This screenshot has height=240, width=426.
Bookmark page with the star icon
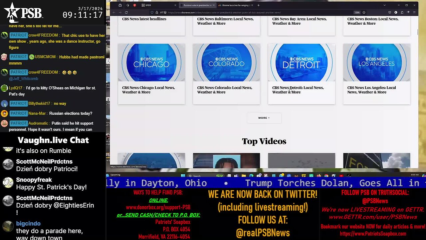point(364,12)
